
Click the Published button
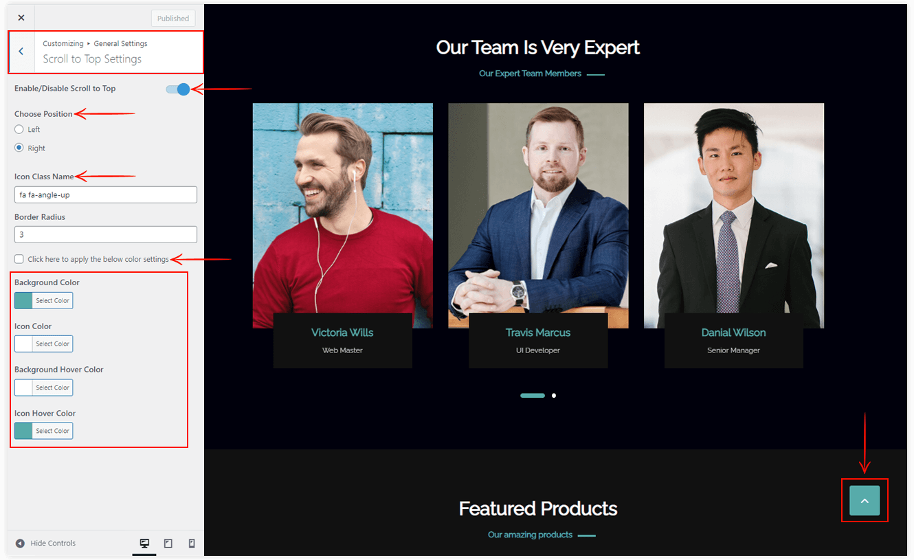click(173, 19)
